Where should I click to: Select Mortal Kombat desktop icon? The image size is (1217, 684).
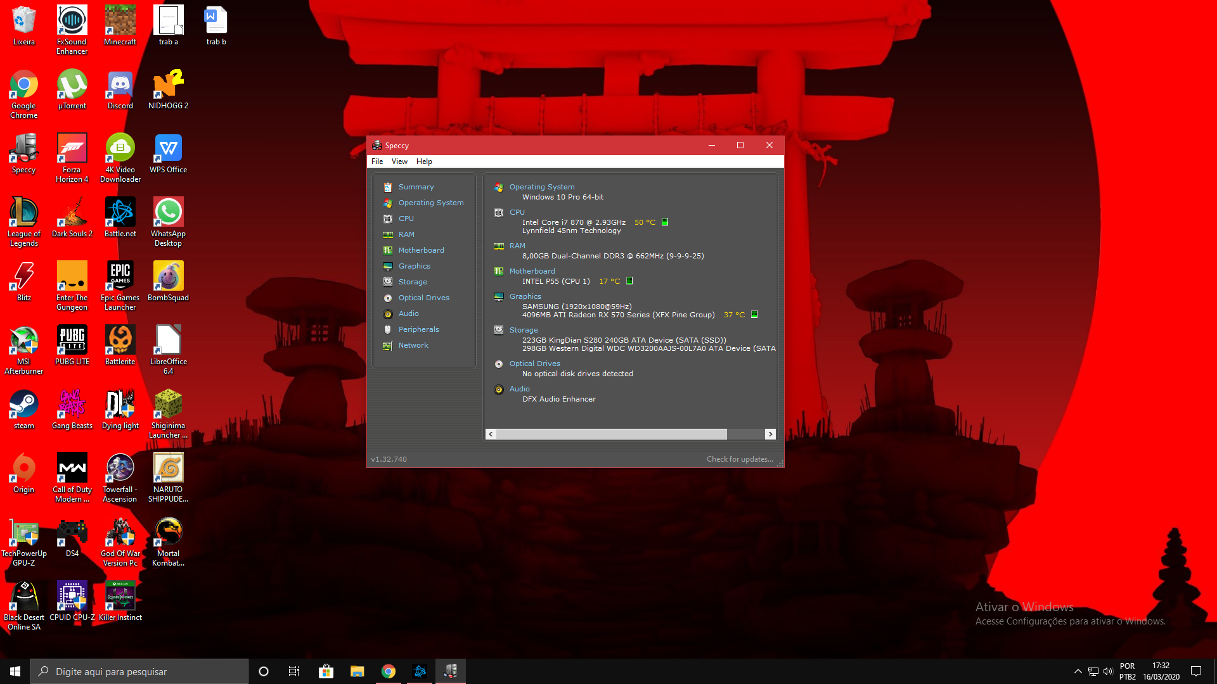pyautogui.click(x=168, y=541)
